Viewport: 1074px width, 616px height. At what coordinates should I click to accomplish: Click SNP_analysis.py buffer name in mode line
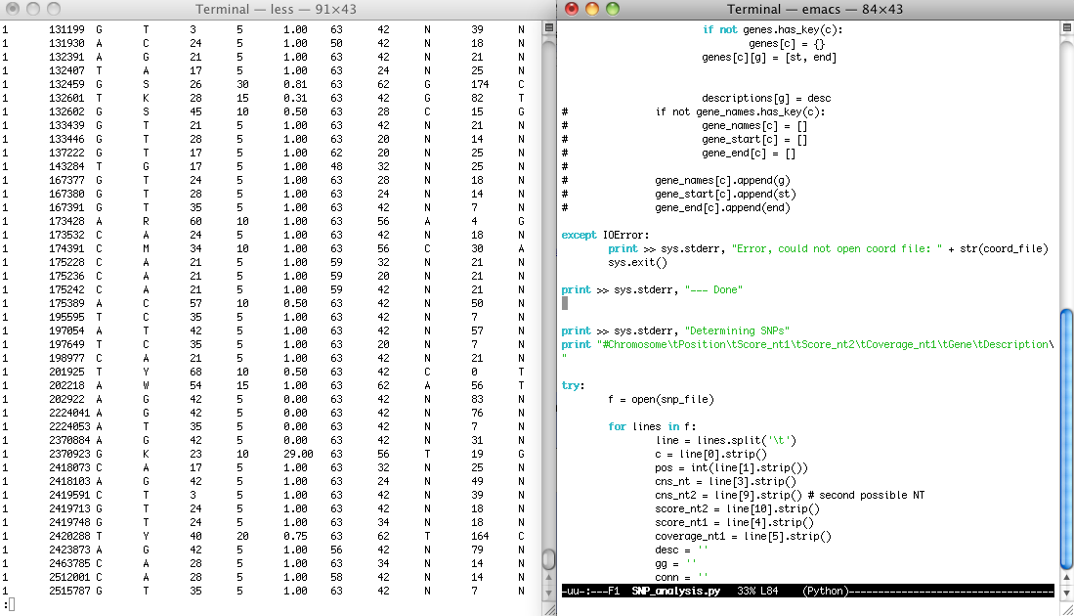pos(675,592)
